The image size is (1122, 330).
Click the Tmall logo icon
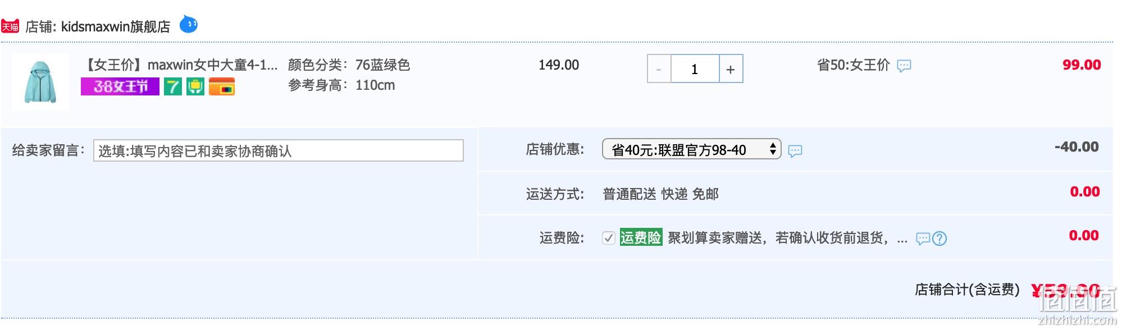pos(10,26)
